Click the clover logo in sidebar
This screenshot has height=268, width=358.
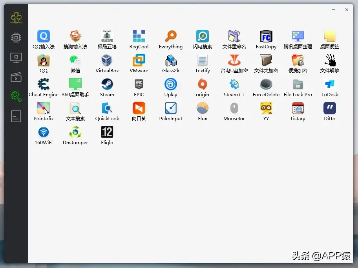[x=16, y=17]
